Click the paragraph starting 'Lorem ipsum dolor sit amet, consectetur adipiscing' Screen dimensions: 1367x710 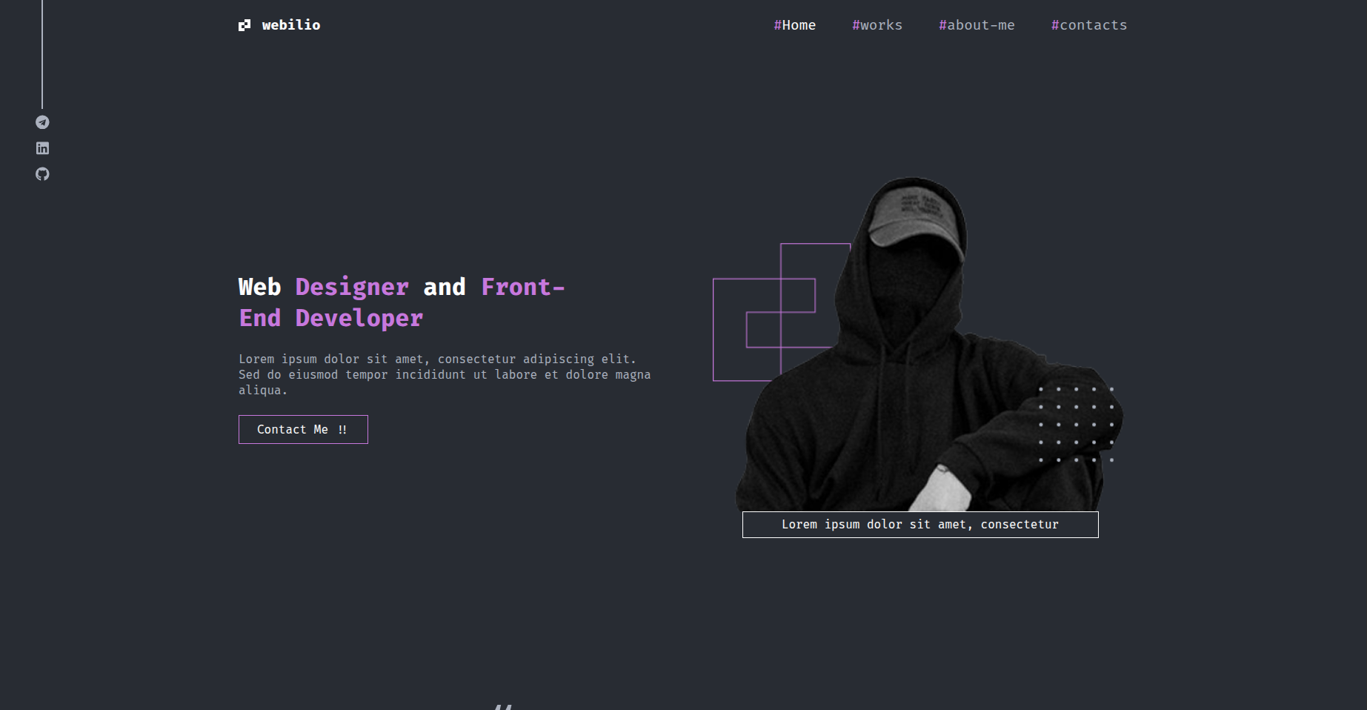tap(445, 375)
